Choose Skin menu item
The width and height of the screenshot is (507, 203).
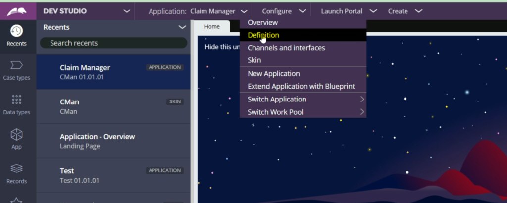303,60
